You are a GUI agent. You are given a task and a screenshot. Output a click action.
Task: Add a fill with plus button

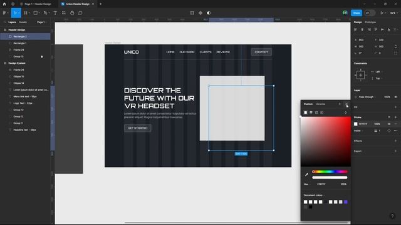click(x=395, y=107)
